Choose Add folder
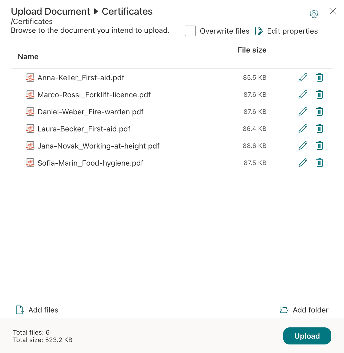The width and height of the screenshot is (344, 353). coord(304,310)
